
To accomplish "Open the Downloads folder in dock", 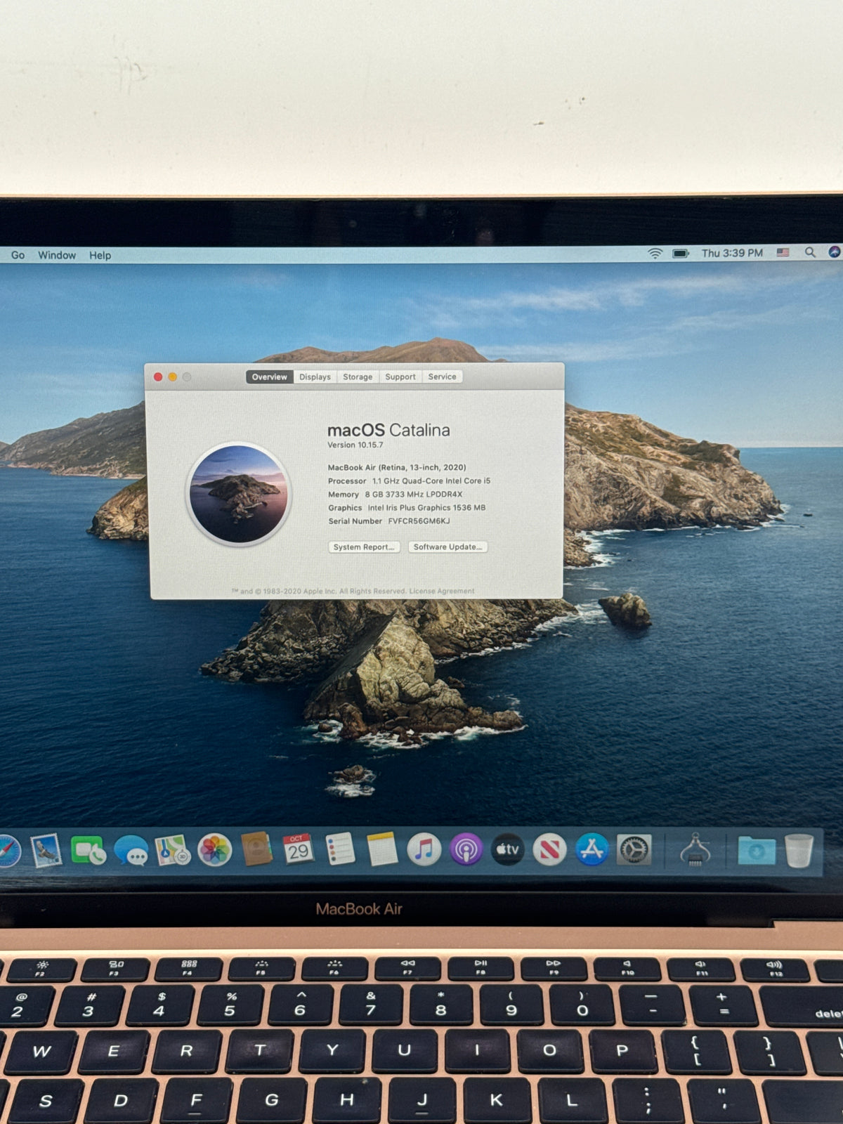I will [x=757, y=851].
